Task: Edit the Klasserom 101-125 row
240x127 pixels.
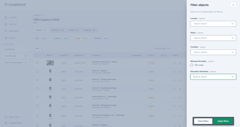Action: [x=180, y=63]
